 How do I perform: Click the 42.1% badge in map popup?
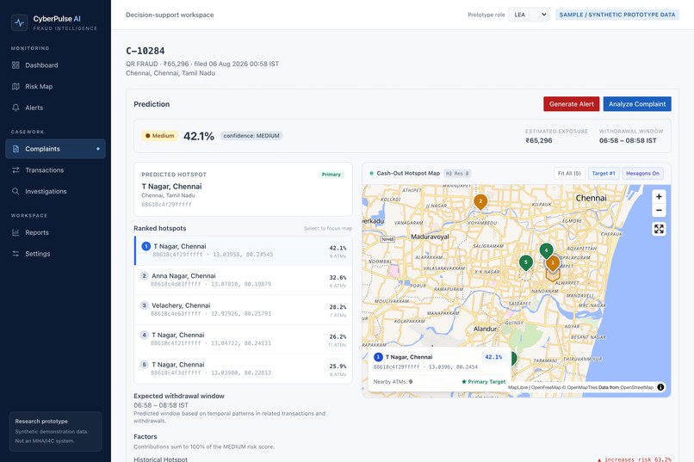click(493, 357)
